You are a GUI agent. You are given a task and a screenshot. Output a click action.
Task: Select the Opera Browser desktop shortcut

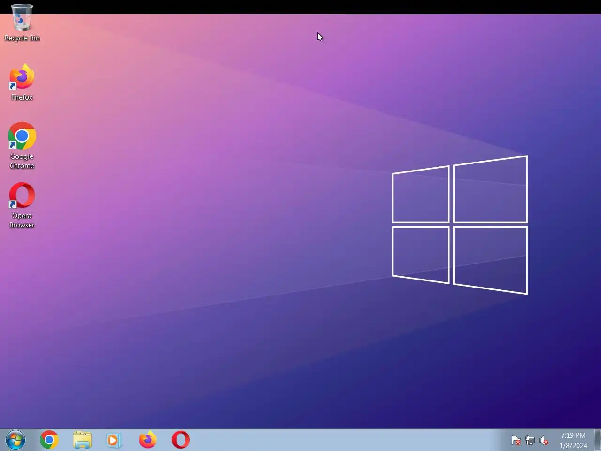click(x=22, y=206)
